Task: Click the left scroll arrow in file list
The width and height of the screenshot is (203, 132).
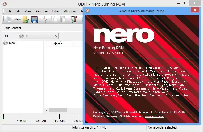Action: (47, 110)
